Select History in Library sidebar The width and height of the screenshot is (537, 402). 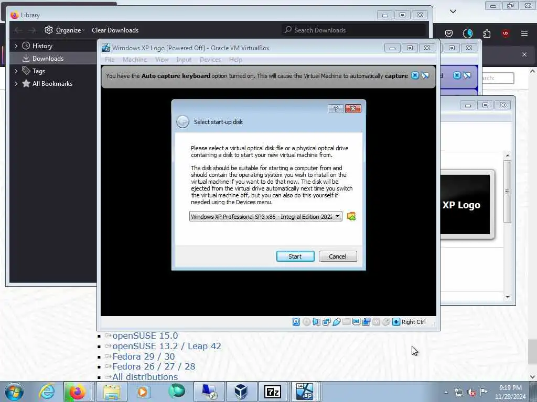click(42, 46)
